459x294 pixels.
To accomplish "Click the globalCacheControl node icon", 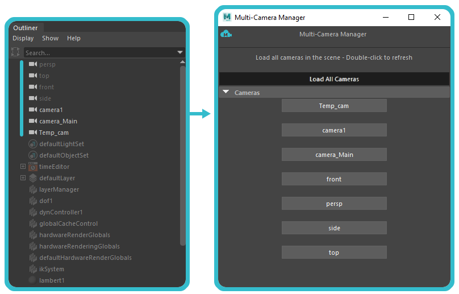I will point(33,223).
